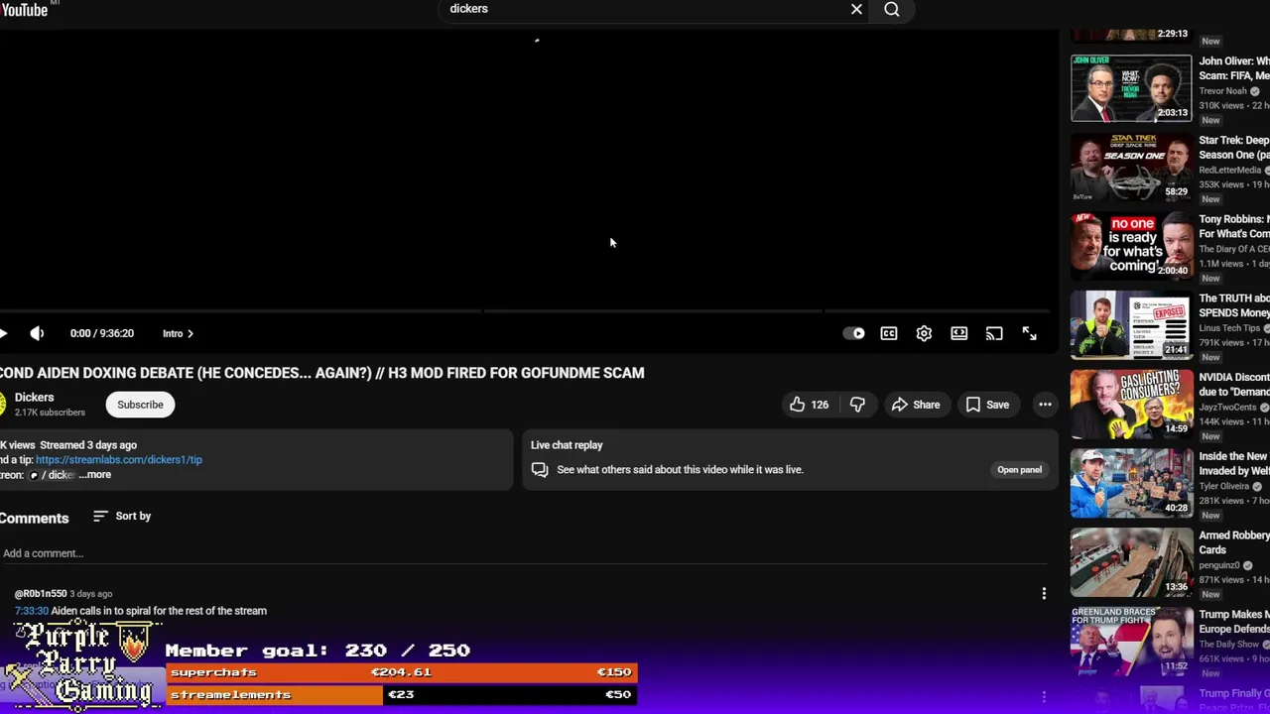Cast the video to a TV

(x=994, y=333)
